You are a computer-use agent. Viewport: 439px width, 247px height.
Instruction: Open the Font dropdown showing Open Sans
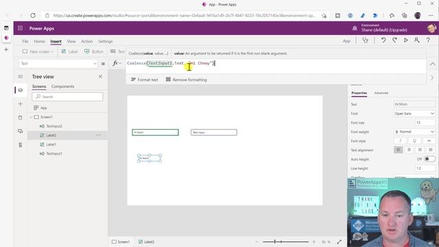click(414, 113)
